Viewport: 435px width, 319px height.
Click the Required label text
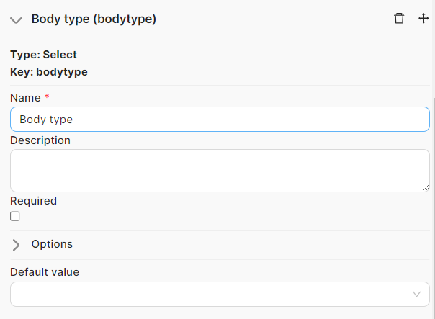tap(33, 201)
